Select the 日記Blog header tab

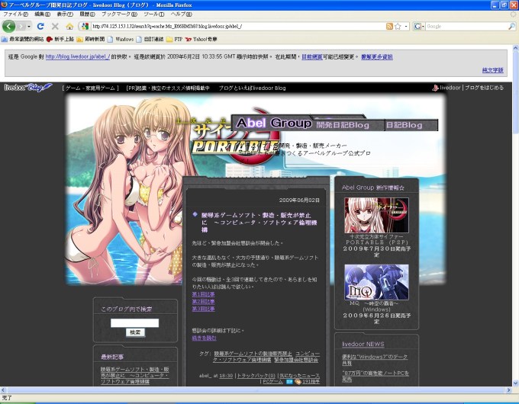click(x=405, y=125)
